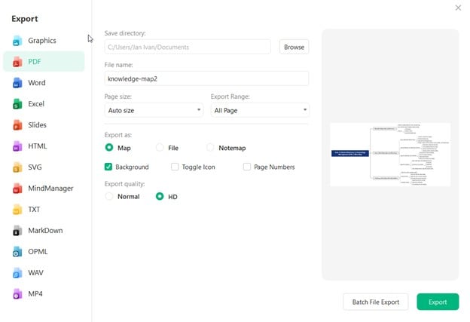Viewport: 470px width, 322px height.
Task: Switch to Slides export option
Action: [44, 125]
